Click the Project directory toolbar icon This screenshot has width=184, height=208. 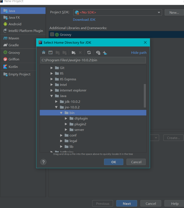tap(57, 53)
